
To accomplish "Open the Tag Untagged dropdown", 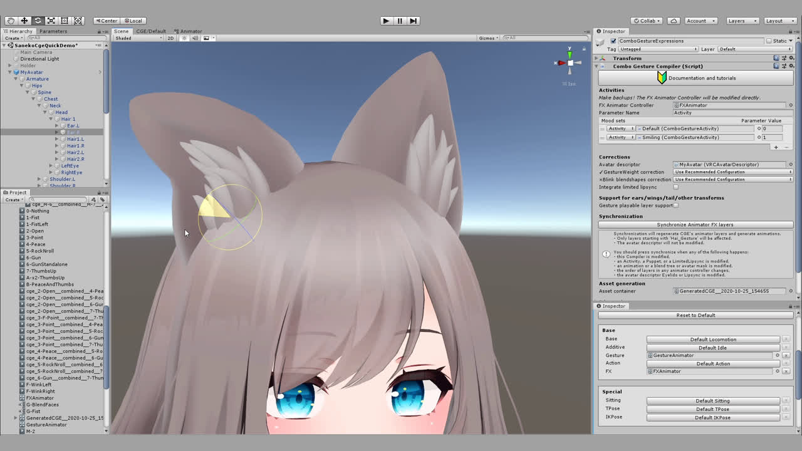I will click(659, 49).
